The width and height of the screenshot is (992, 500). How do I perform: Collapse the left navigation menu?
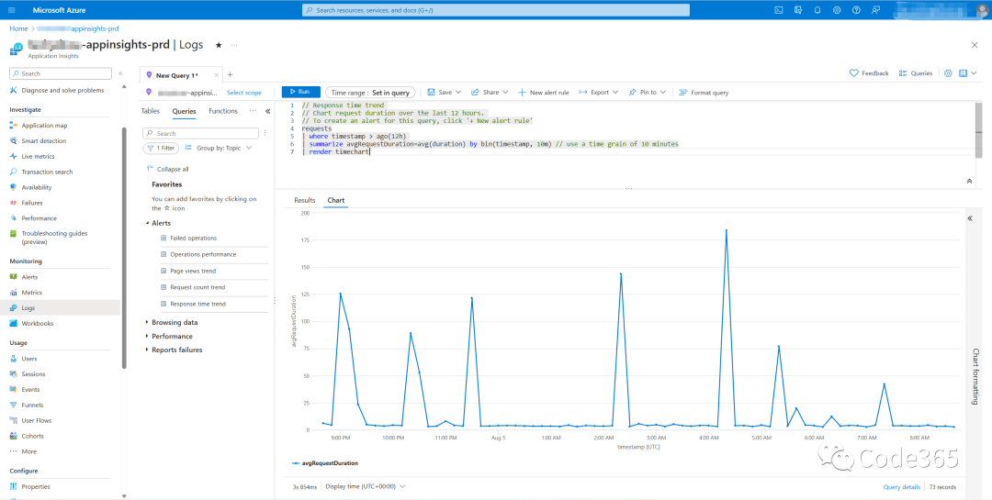(120, 74)
